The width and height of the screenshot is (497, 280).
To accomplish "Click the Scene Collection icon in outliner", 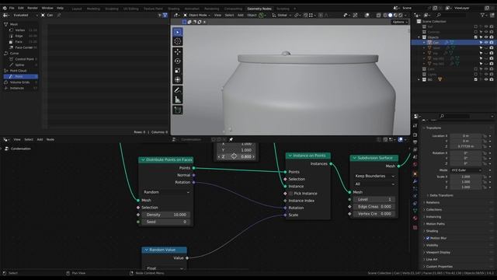I will [419, 22].
